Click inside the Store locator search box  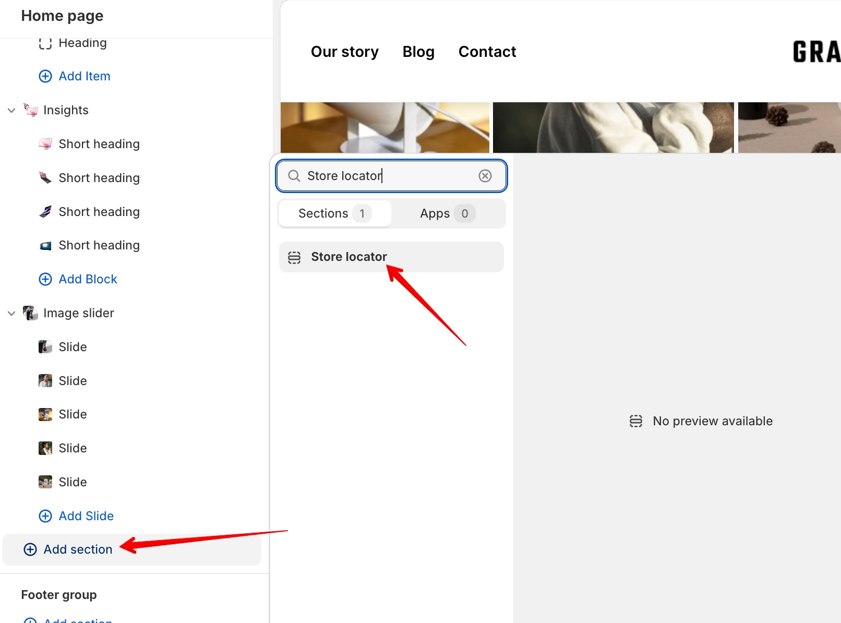386,176
